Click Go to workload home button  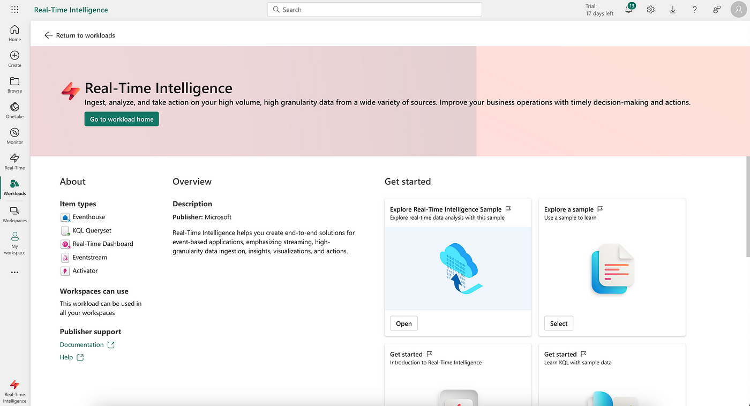[122, 119]
